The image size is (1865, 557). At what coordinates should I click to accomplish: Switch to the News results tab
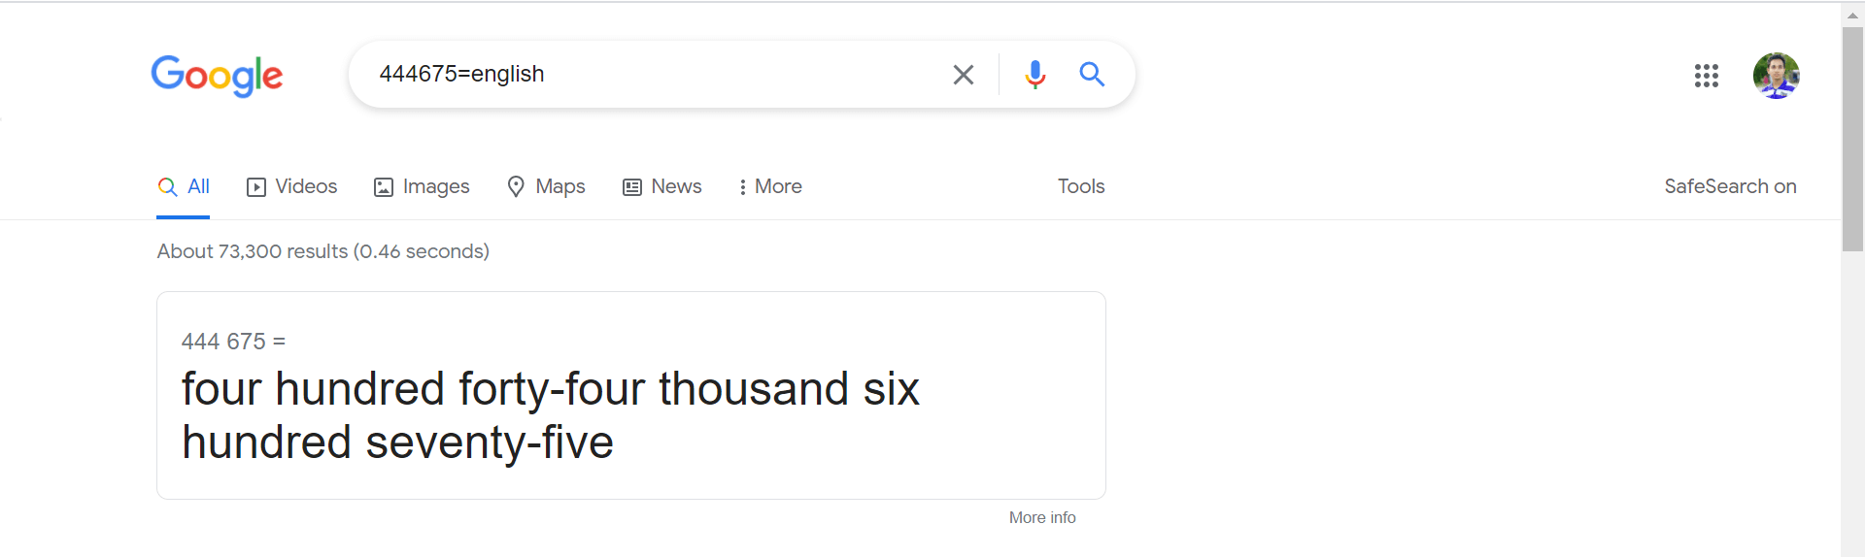point(662,186)
